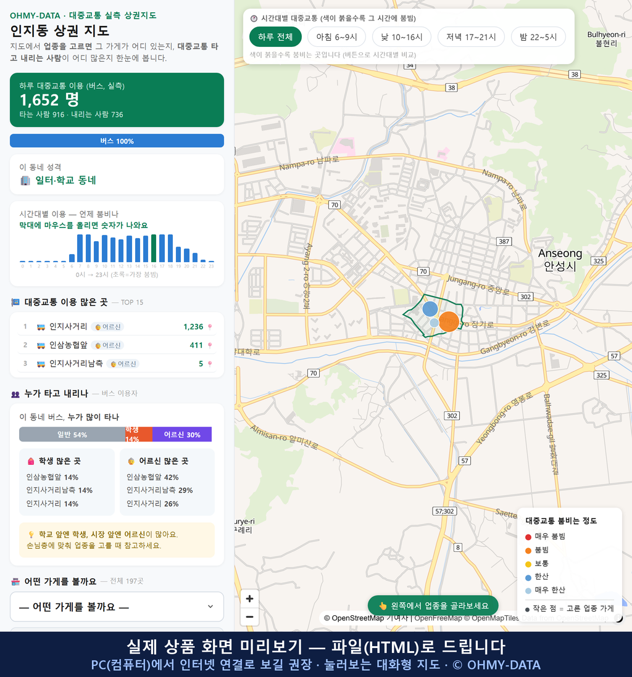632x677 pixels.
Task: Click 인지사거리남측 29% in the elder card
Action: click(159, 490)
